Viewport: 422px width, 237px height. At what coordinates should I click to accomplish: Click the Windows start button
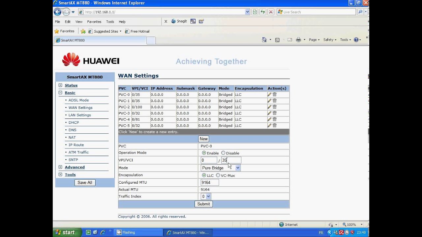click(67, 232)
